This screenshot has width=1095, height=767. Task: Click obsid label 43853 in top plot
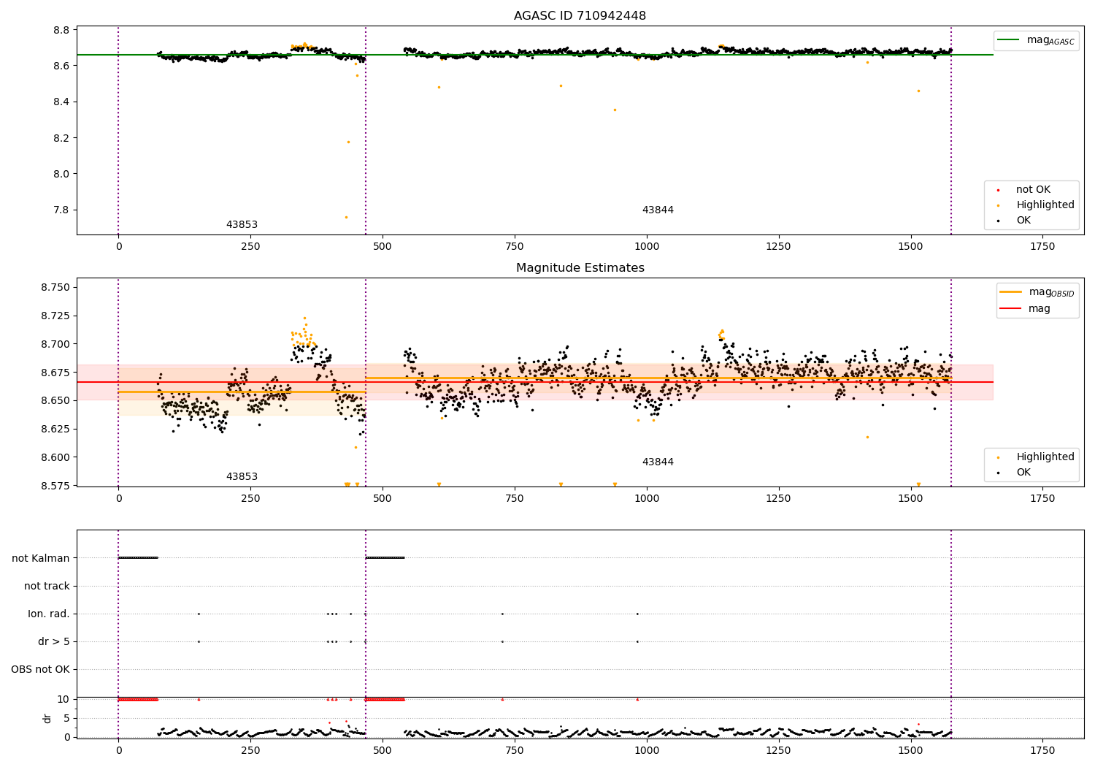(242, 225)
